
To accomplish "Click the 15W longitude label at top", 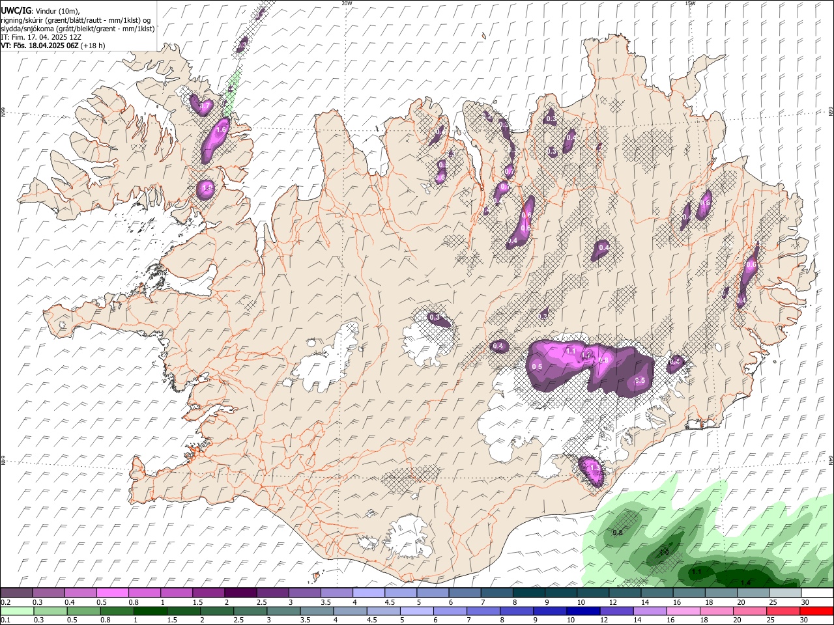I will point(690,3).
